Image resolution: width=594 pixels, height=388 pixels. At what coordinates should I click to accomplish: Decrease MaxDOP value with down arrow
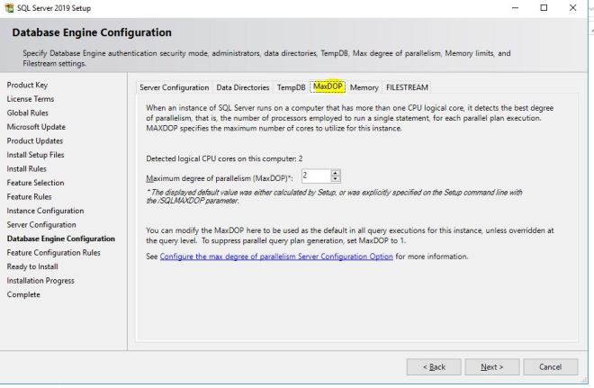pyautogui.click(x=336, y=179)
